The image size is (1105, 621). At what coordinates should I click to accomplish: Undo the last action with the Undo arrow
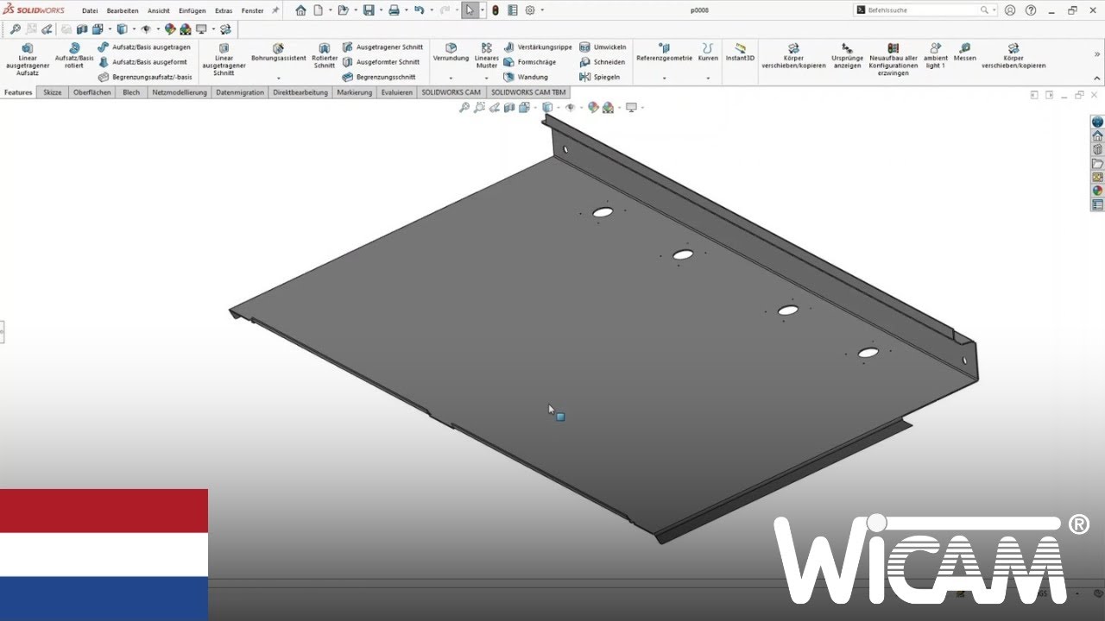pyautogui.click(x=419, y=10)
